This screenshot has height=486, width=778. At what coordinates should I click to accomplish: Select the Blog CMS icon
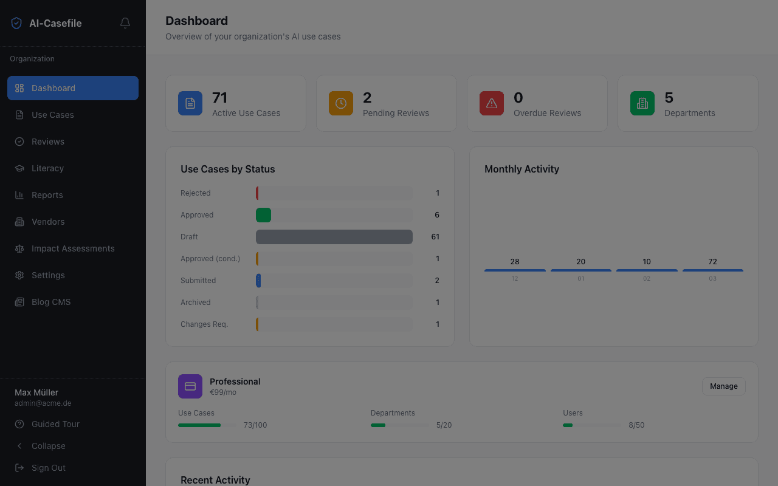point(19,301)
